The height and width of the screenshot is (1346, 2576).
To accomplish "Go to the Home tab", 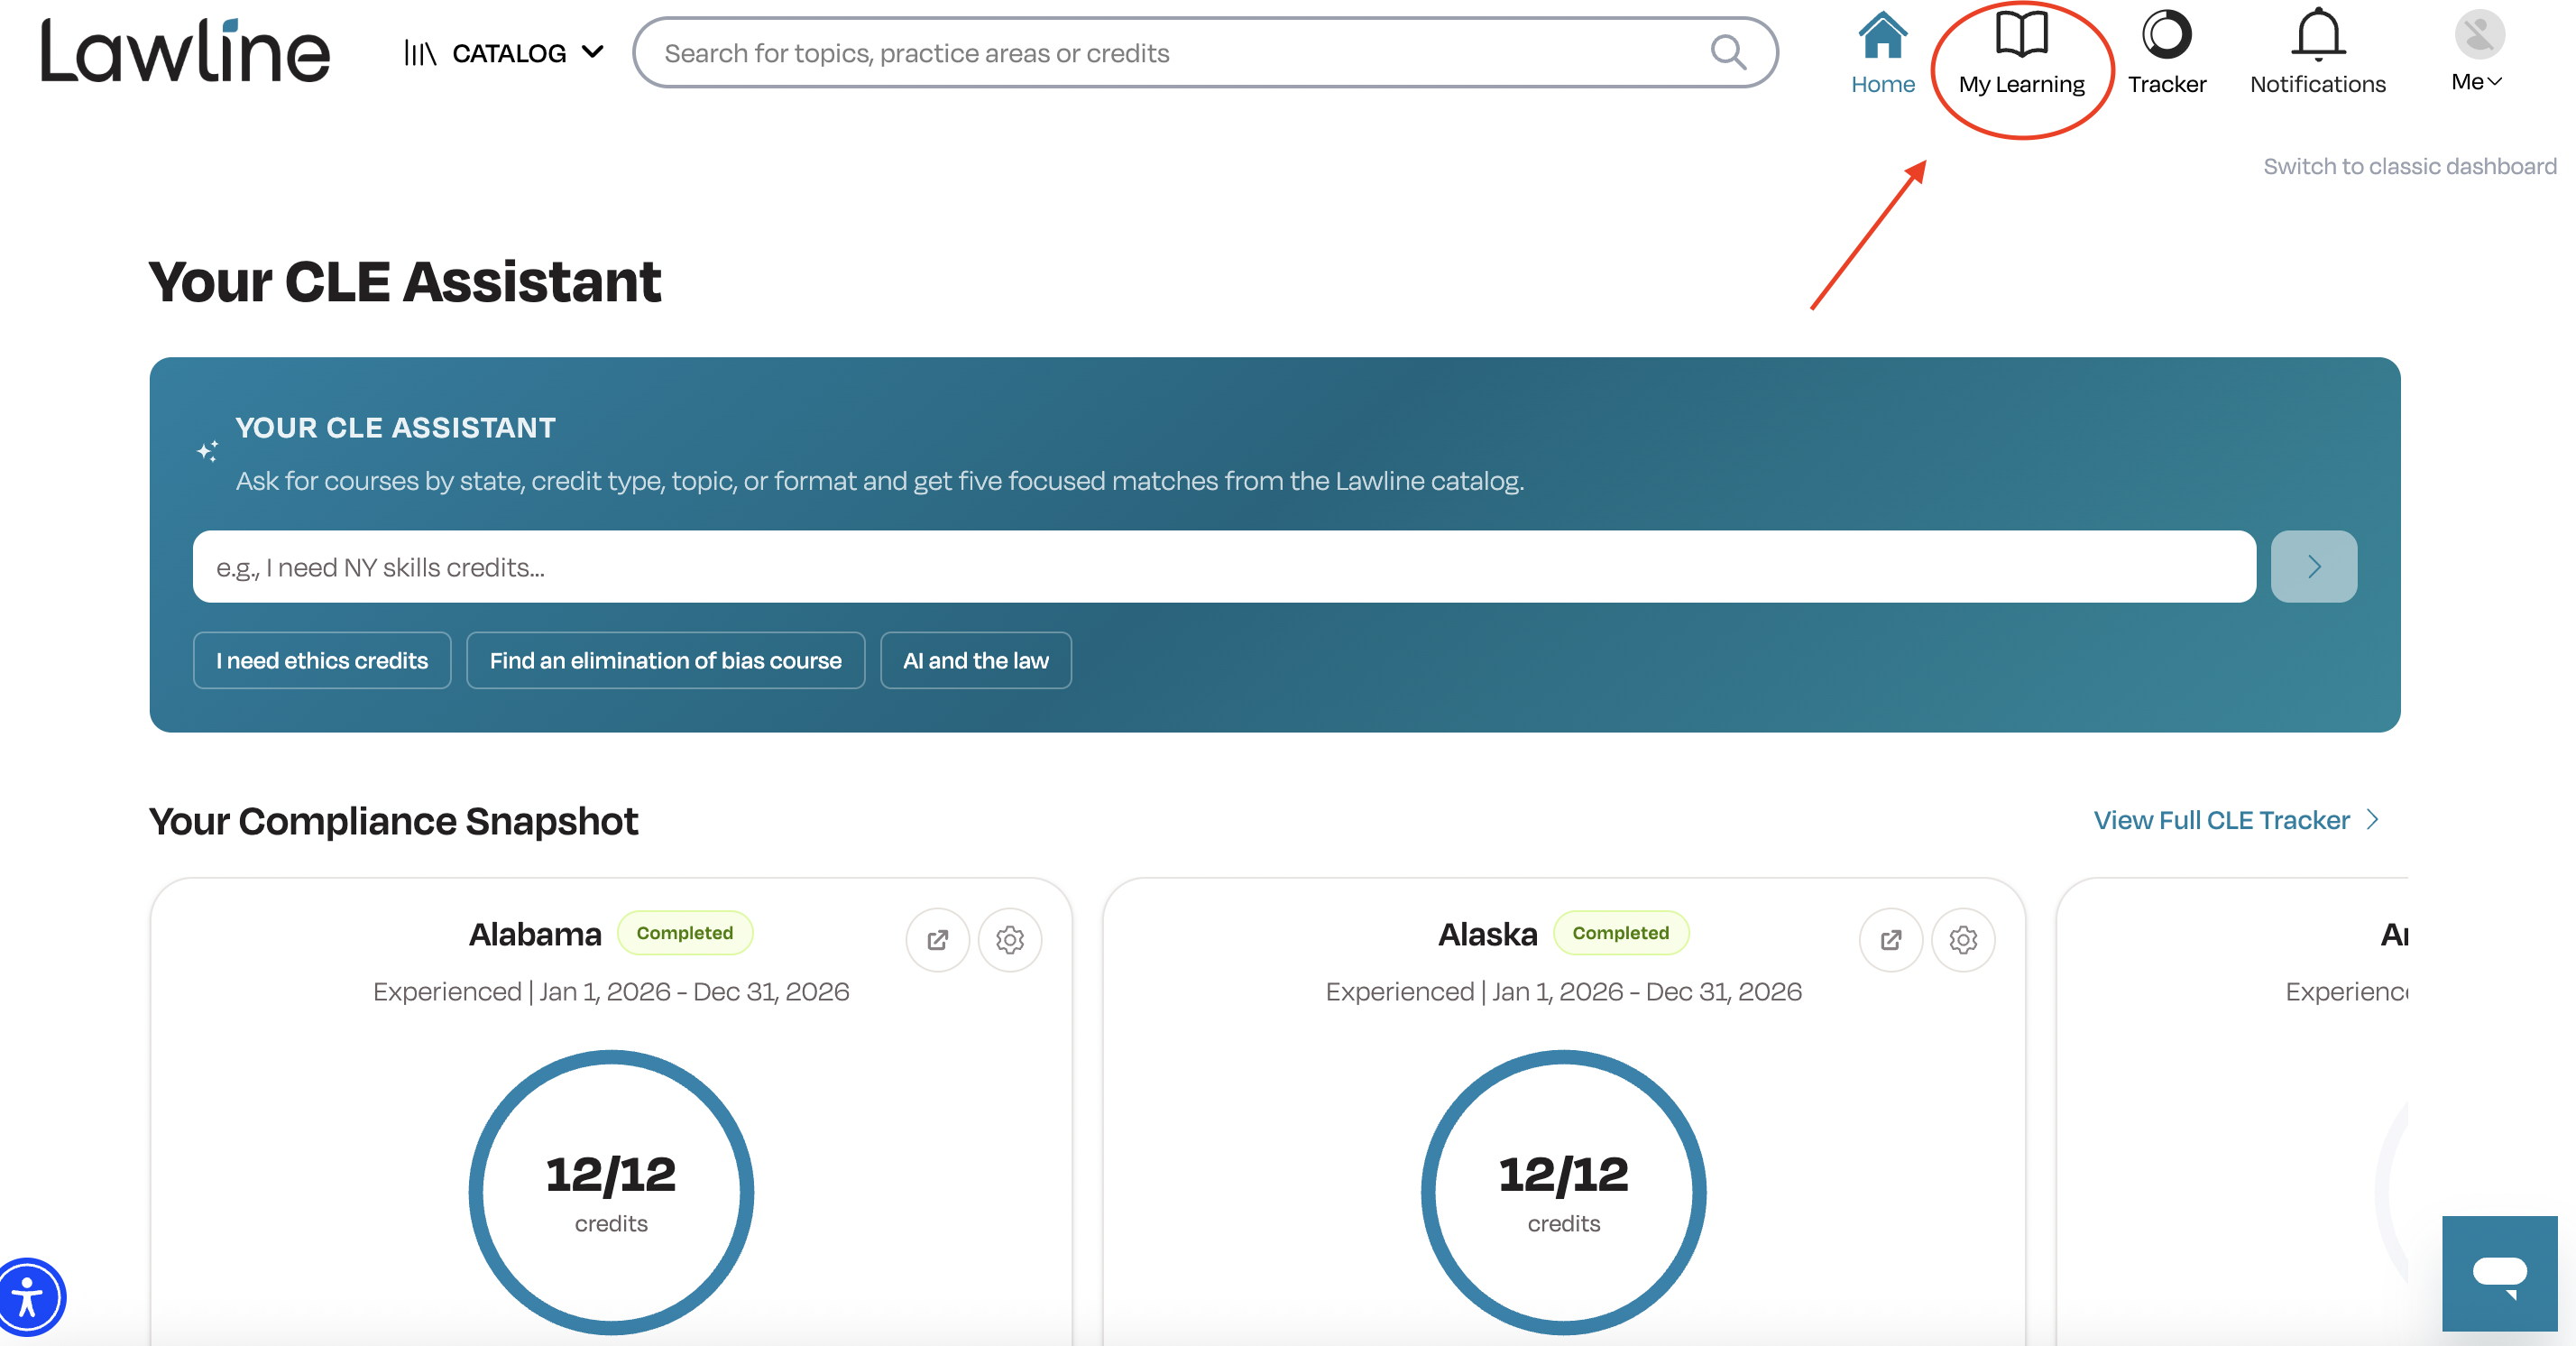I will point(1883,53).
